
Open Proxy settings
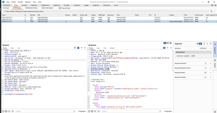(x=64, y=8)
